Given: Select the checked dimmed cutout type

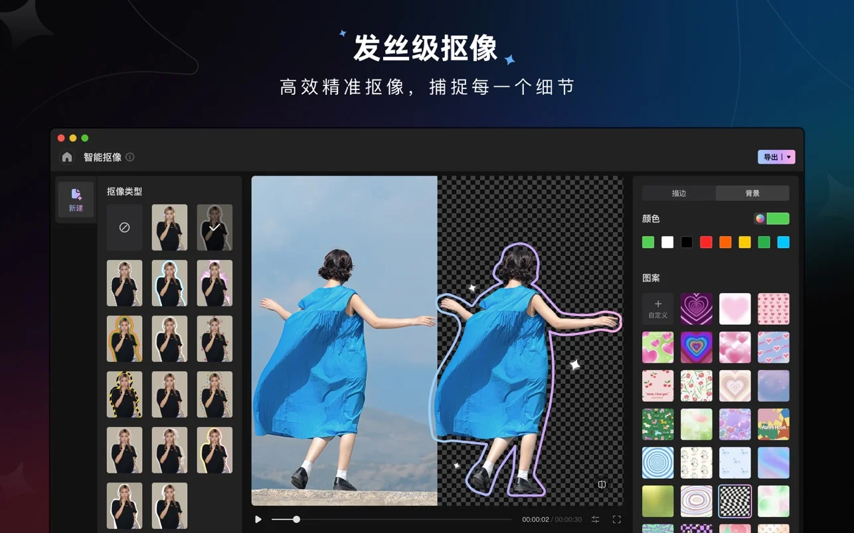Looking at the screenshot, I should coord(214,227).
